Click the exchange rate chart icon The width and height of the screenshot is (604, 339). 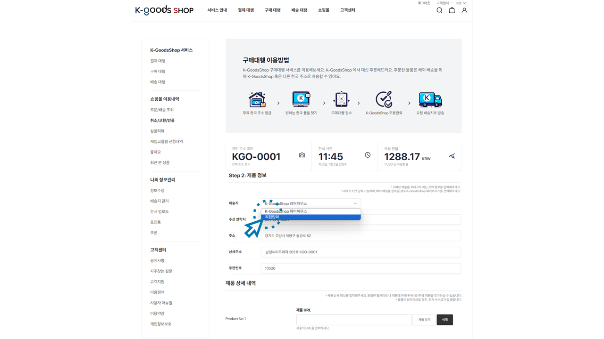[452, 156]
